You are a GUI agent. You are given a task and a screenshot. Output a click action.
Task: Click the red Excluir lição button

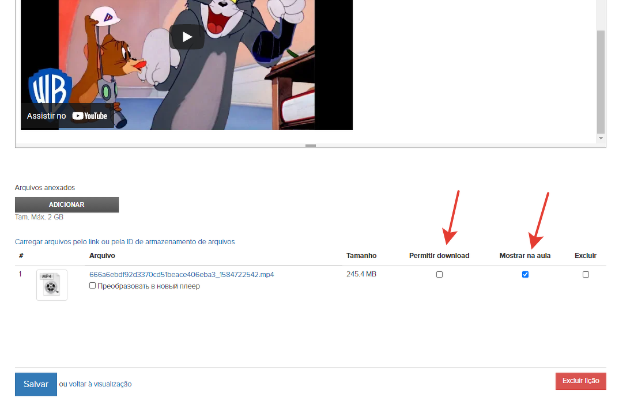point(580,381)
